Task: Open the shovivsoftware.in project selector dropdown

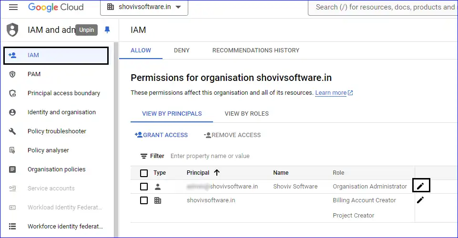Action: coord(144,7)
